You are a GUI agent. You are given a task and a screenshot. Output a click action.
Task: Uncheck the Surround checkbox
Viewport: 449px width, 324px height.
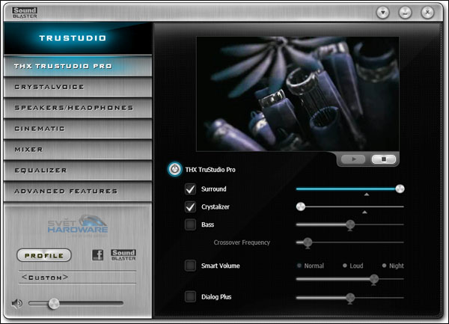coord(190,189)
